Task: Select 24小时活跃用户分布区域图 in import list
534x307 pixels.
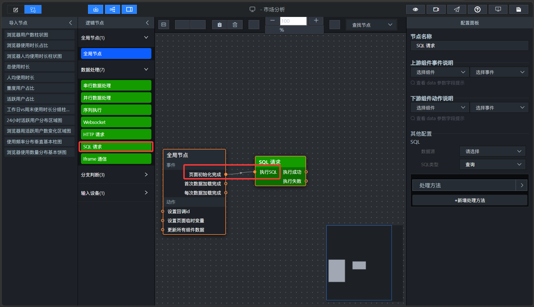Action: point(40,120)
